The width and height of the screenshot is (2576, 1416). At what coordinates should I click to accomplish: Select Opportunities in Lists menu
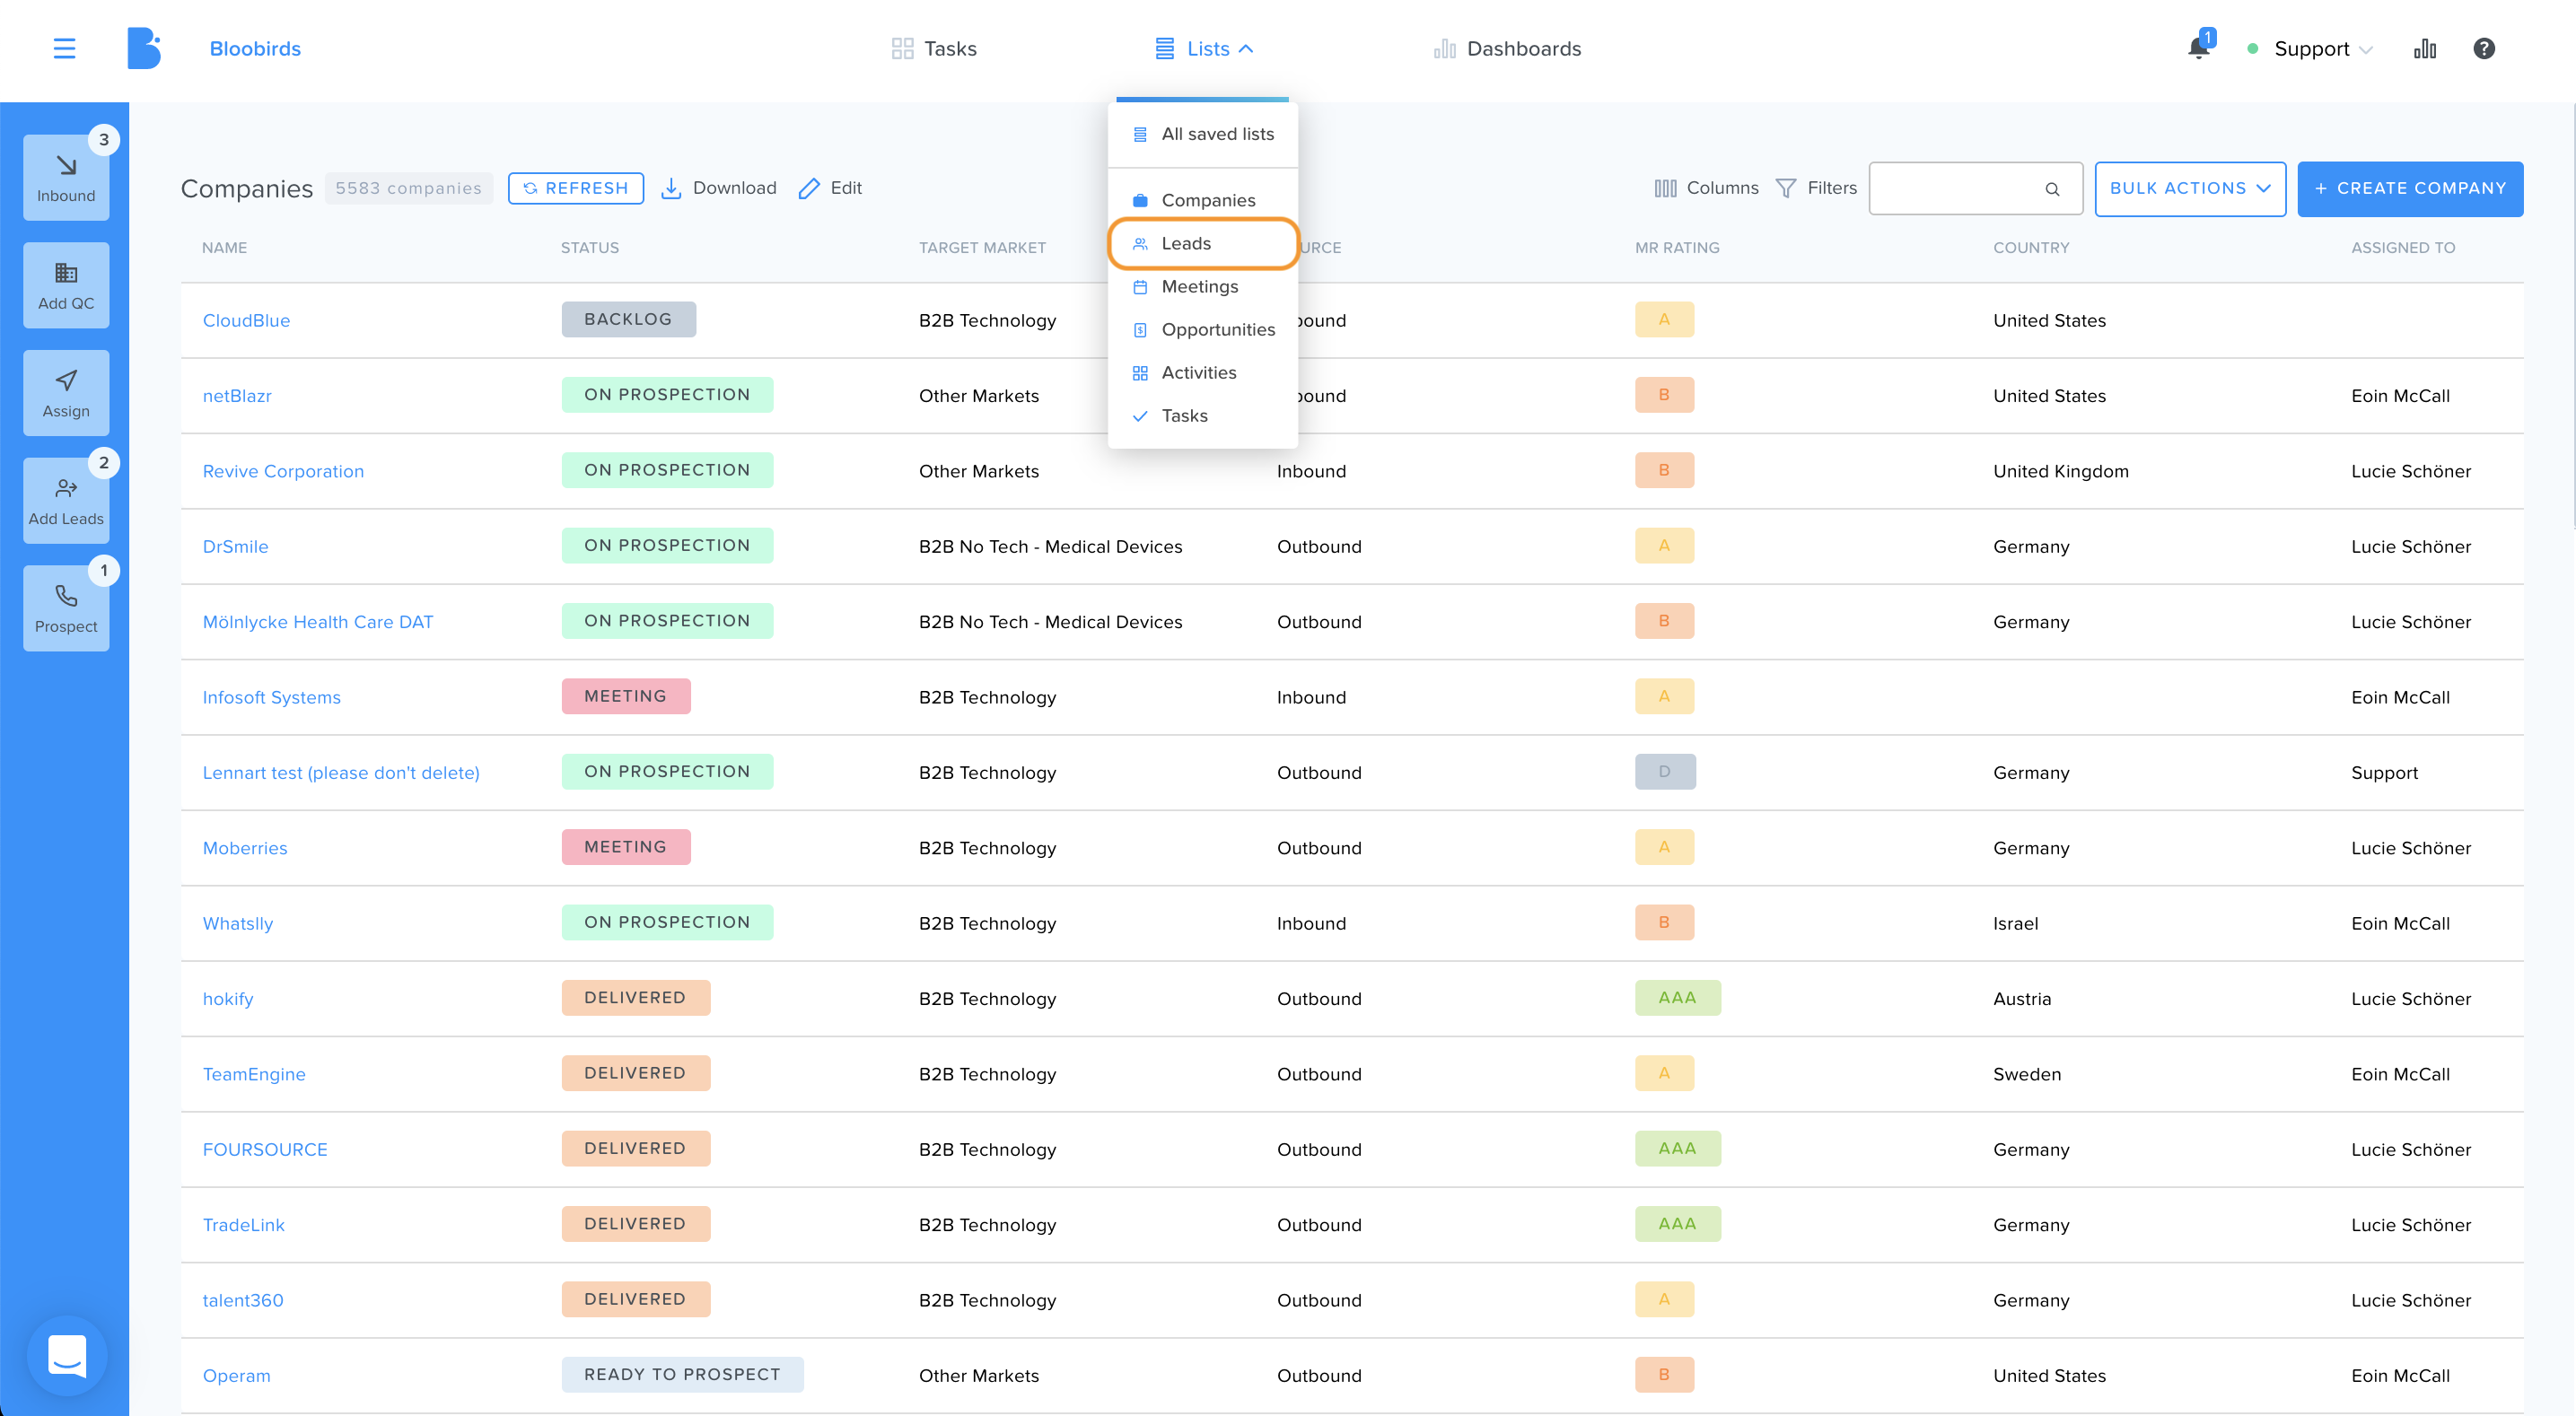tap(1203, 330)
